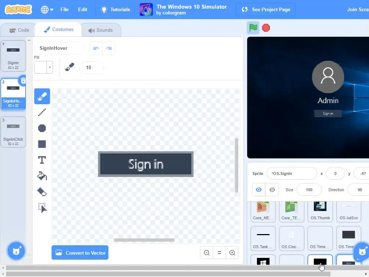The height and width of the screenshot is (277, 369).
Task: Select the SignIn costume thumbnail
Action: pos(13,56)
